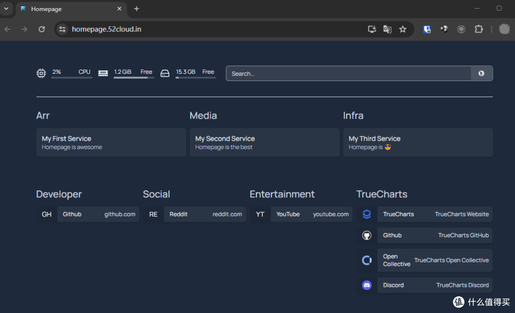The image size is (515, 313).
Task: Open the Extensions puzzle piece menu
Action: point(479,29)
